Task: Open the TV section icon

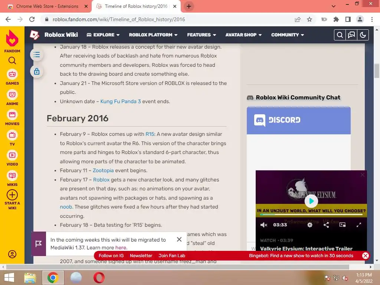Action: tap(12, 135)
